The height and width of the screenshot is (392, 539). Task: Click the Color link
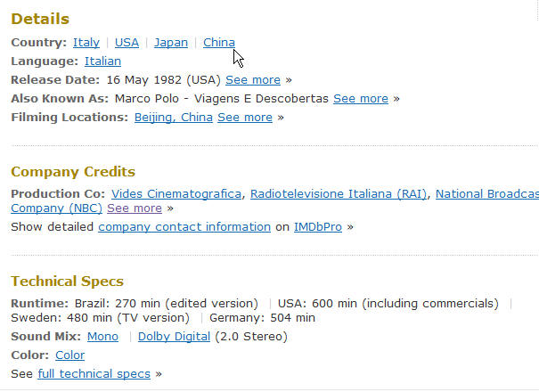tap(70, 355)
